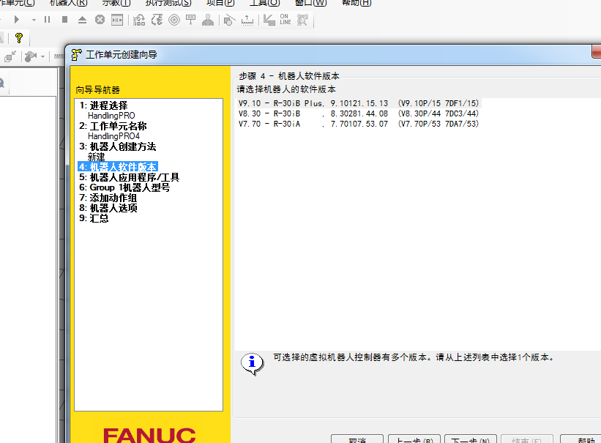Go to wizard step 6: Group 1机器人型号
Image resolution: width=601 pixels, height=443 pixels.
124,187
